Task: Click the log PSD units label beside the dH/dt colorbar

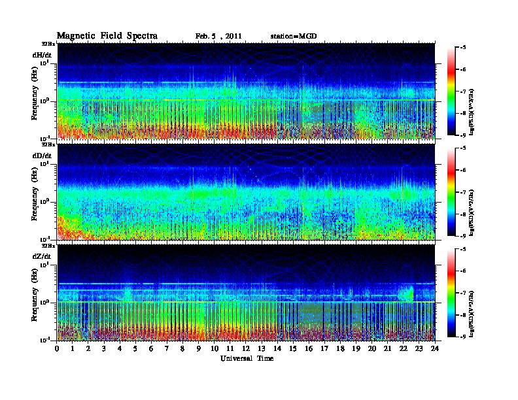Action: click(472, 112)
